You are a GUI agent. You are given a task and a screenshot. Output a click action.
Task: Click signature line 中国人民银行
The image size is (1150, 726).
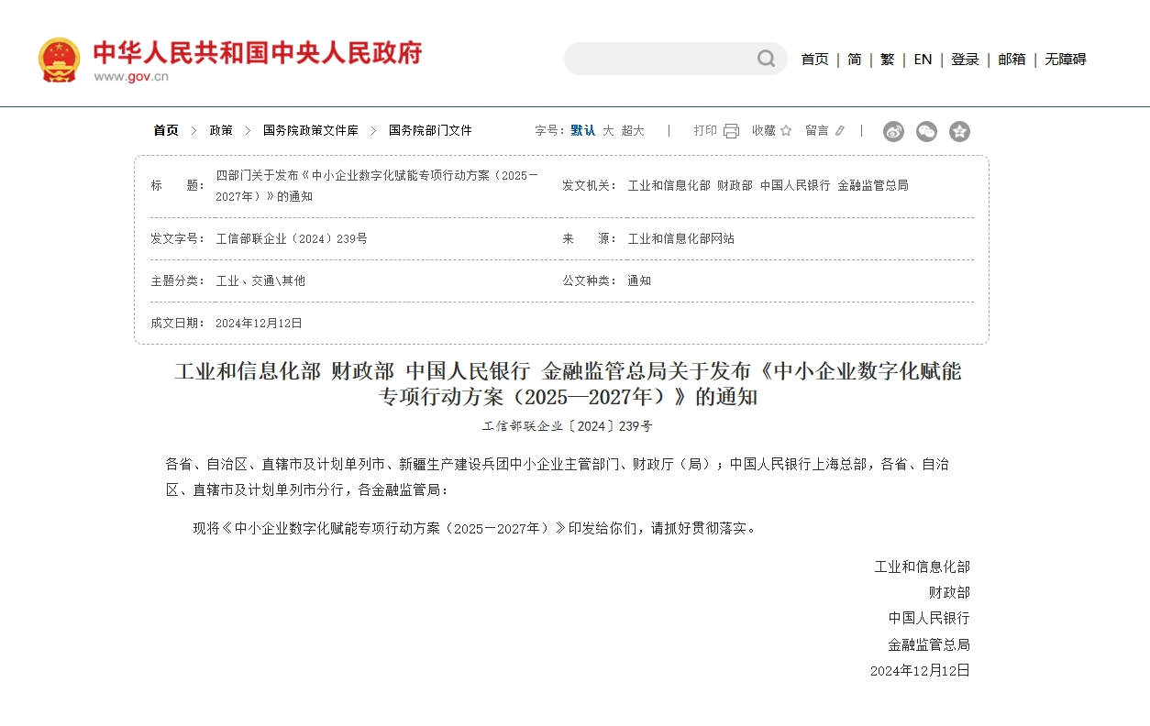click(x=929, y=619)
